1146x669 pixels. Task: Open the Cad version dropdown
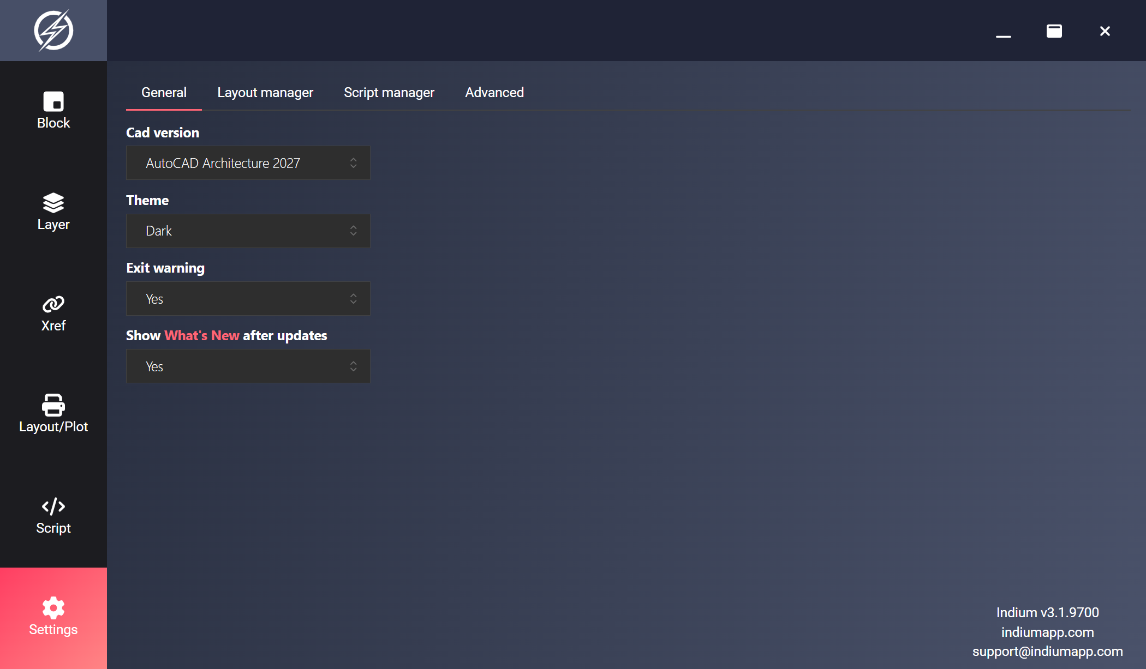tap(248, 163)
